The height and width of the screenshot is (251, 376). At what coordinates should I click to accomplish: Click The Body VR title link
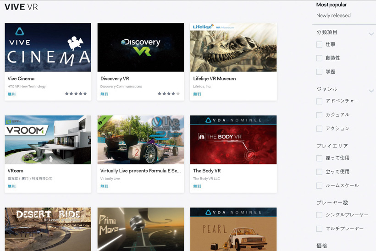pyautogui.click(x=207, y=171)
